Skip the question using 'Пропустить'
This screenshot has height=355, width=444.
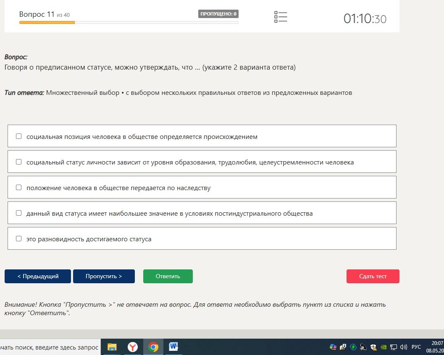click(104, 277)
